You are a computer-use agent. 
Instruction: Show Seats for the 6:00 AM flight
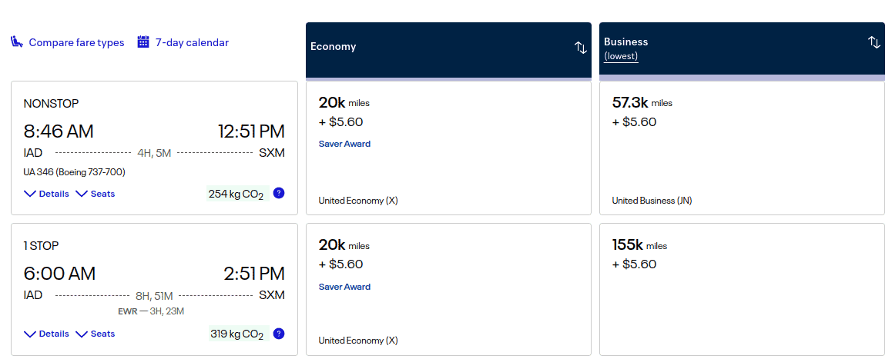[x=96, y=334]
